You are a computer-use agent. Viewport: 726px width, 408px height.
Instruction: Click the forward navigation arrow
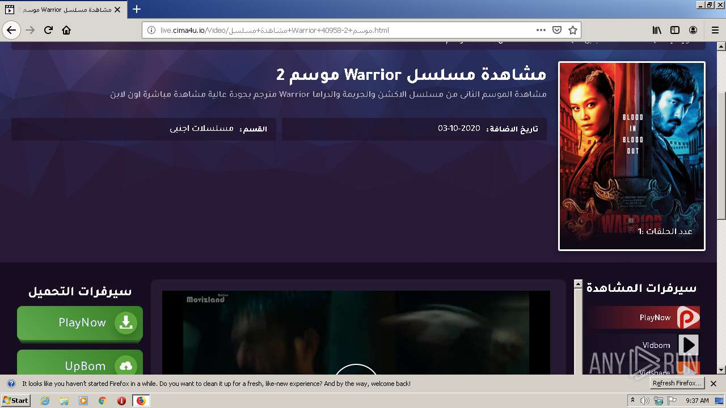tap(31, 30)
